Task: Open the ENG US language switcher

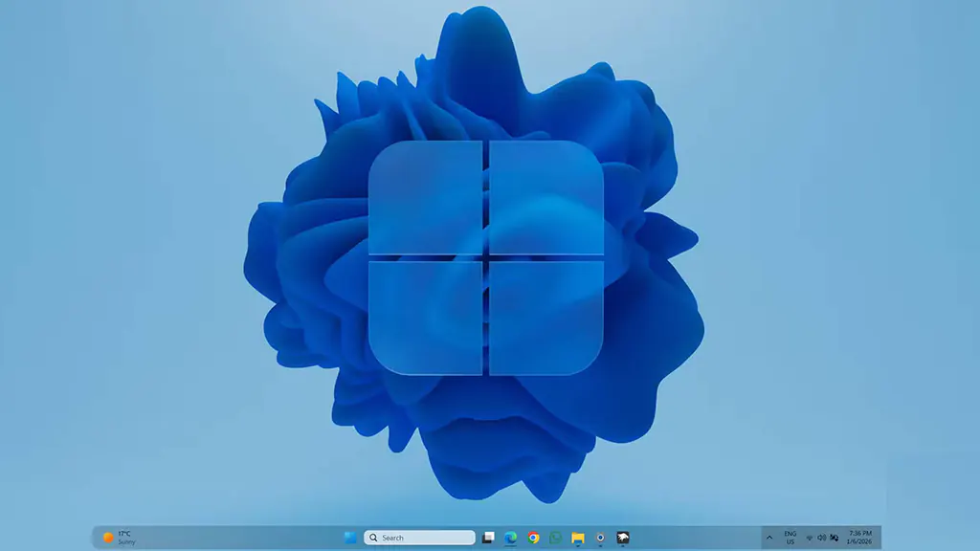Action: pos(791,537)
